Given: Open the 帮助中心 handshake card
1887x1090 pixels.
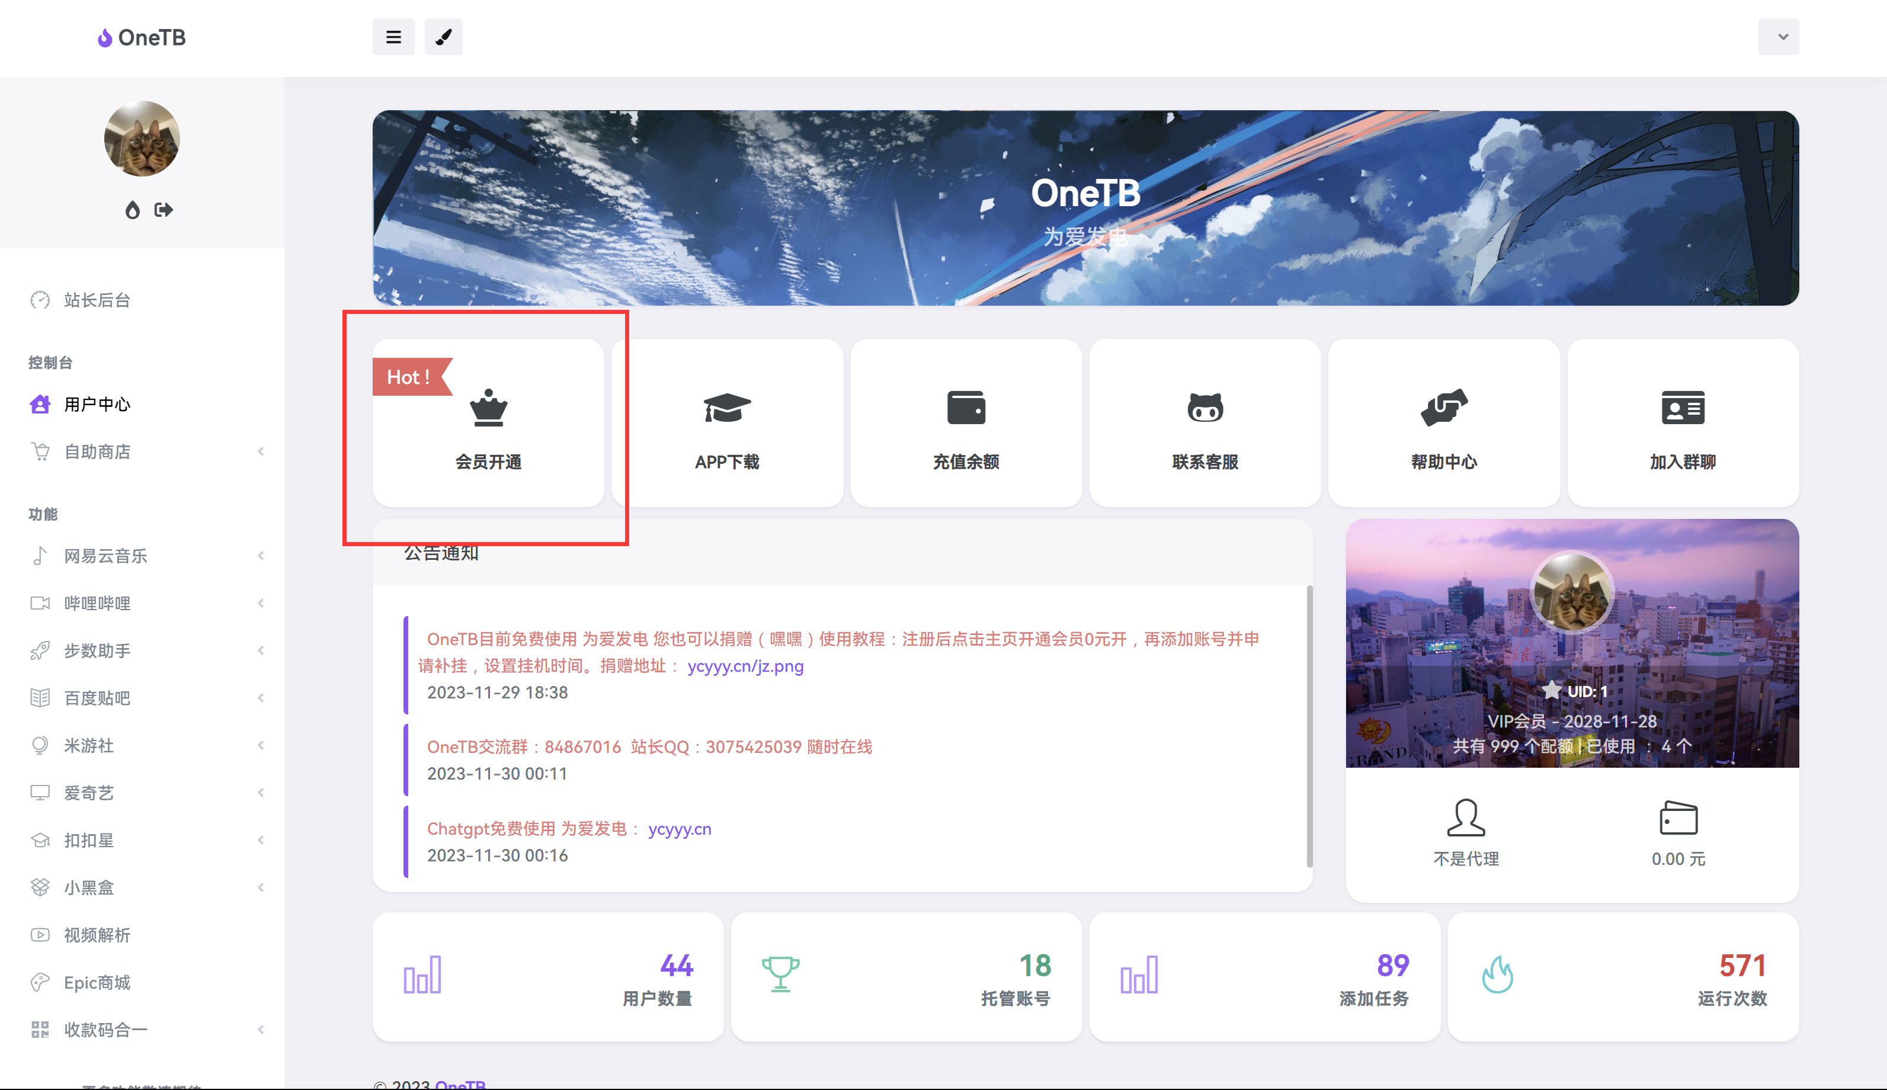Looking at the screenshot, I should (1444, 424).
